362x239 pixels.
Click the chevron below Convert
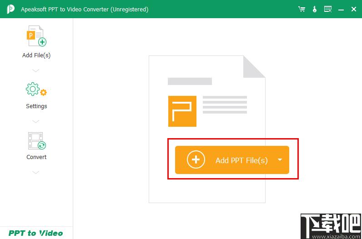point(35,172)
